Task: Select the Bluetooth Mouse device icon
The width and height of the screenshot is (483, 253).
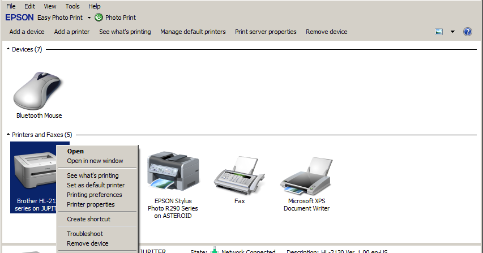Action: click(x=38, y=91)
